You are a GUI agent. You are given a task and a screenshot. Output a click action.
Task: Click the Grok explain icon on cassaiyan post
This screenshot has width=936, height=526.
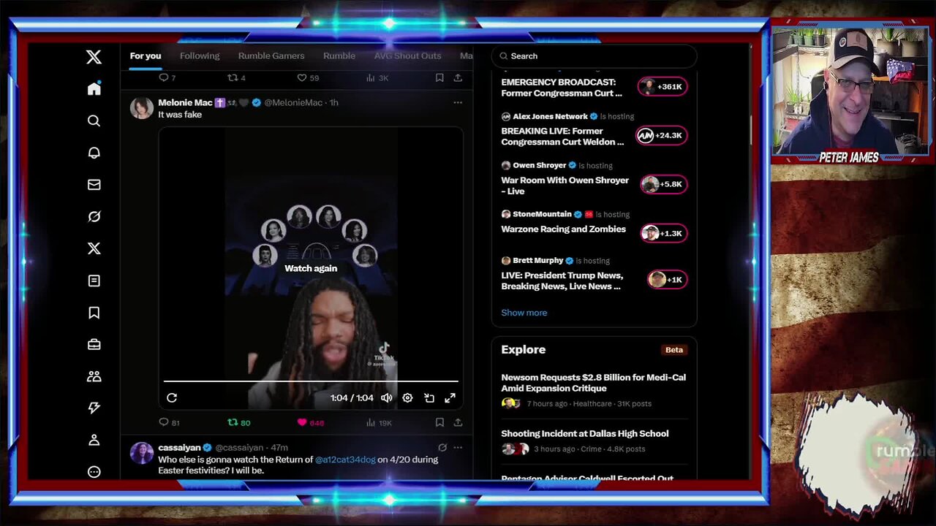tap(442, 447)
